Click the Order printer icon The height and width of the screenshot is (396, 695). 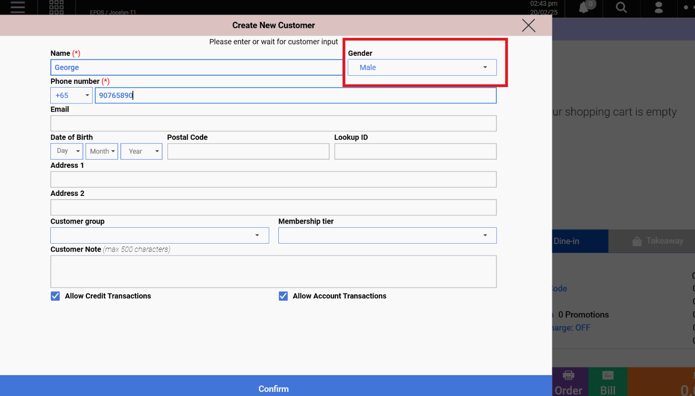click(569, 376)
